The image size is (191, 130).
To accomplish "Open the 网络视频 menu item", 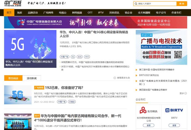I will (x=77, y=13).
